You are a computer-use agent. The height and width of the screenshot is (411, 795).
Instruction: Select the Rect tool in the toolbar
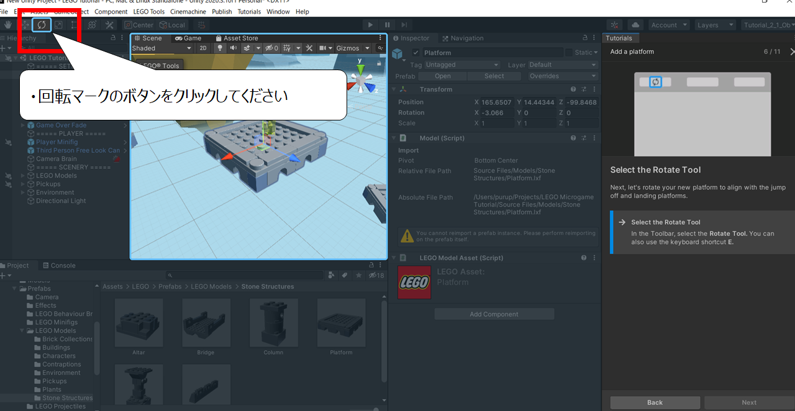tap(75, 25)
